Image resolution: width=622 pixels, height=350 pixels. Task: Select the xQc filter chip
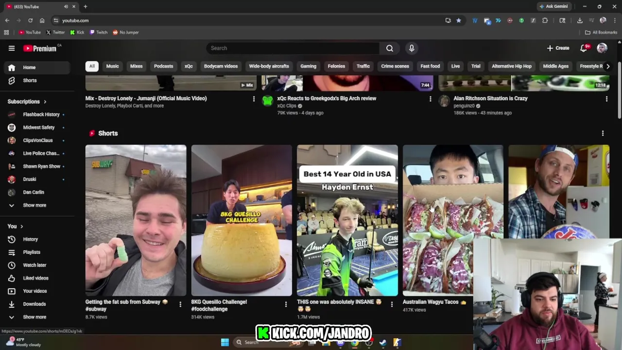click(189, 66)
